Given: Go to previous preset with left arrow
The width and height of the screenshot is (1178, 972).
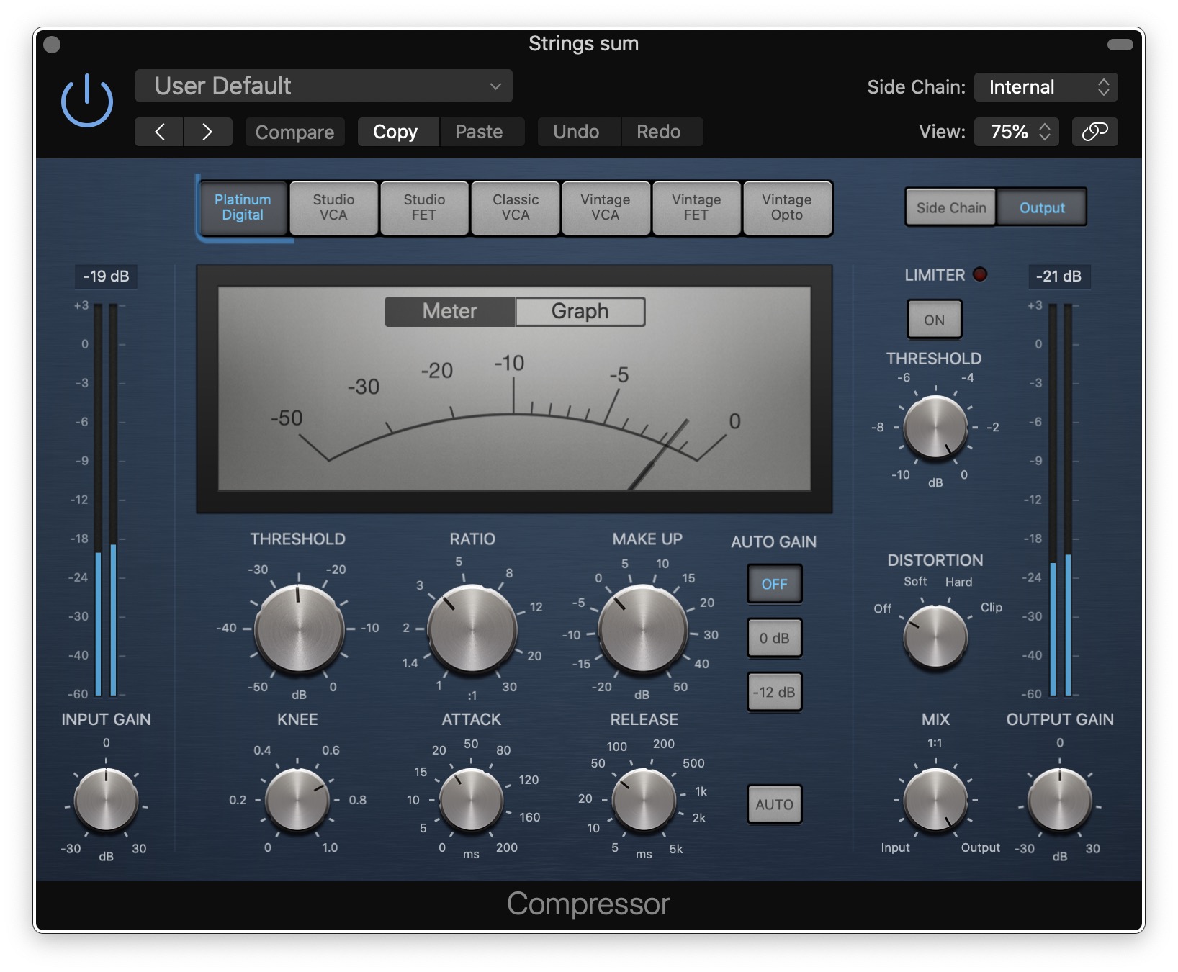Looking at the screenshot, I should [159, 132].
